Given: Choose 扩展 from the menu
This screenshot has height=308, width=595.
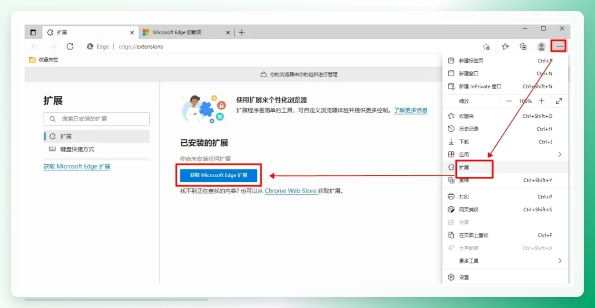Looking at the screenshot, I should click(x=505, y=168).
